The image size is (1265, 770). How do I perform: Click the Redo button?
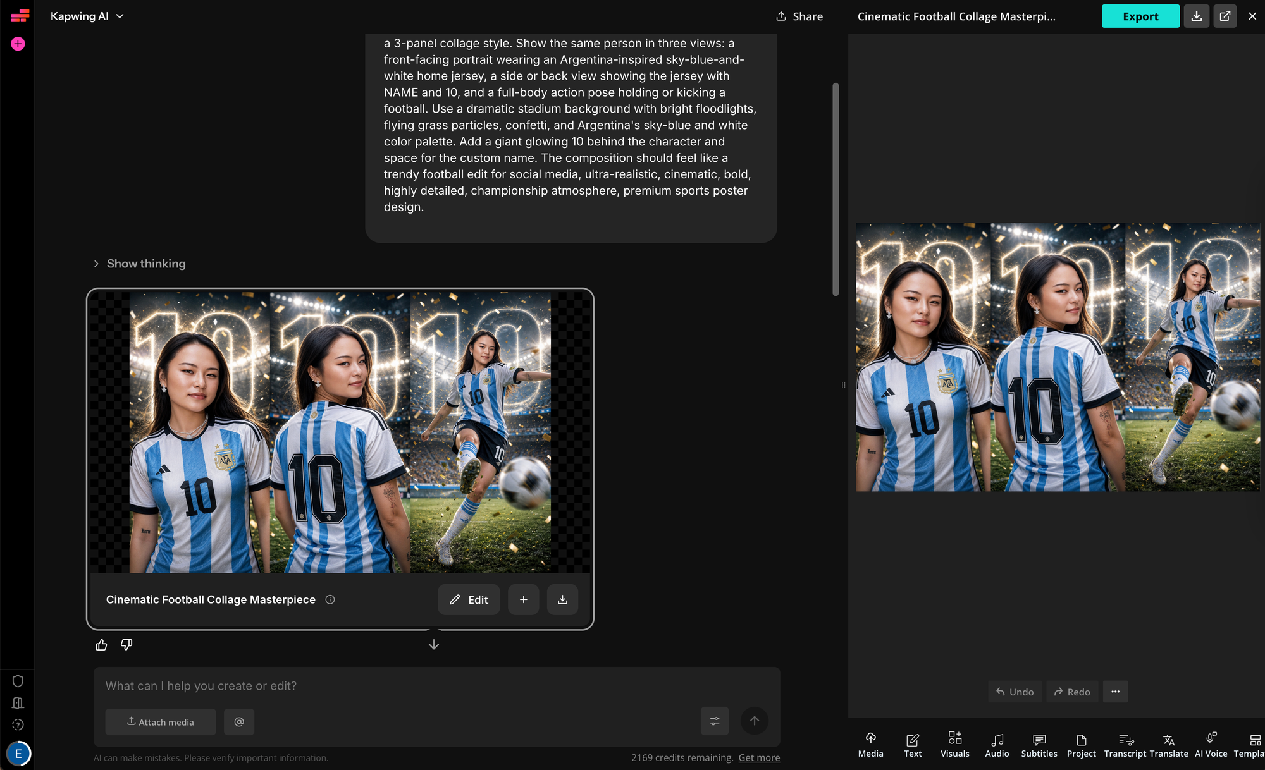click(x=1072, y=692)
